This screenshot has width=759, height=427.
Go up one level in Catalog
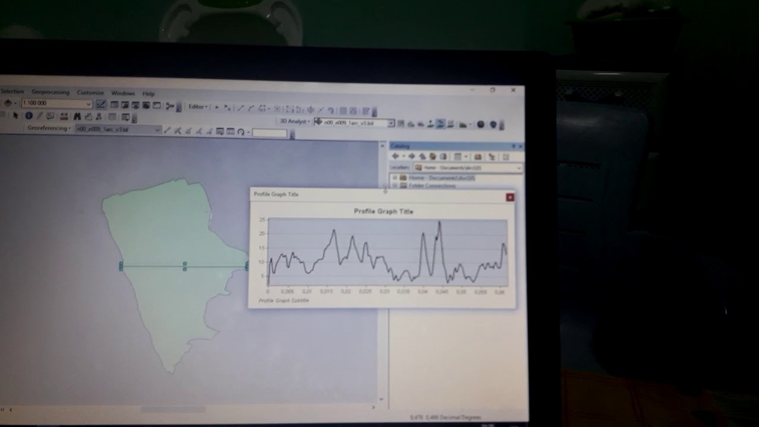(x=423, y=156)
